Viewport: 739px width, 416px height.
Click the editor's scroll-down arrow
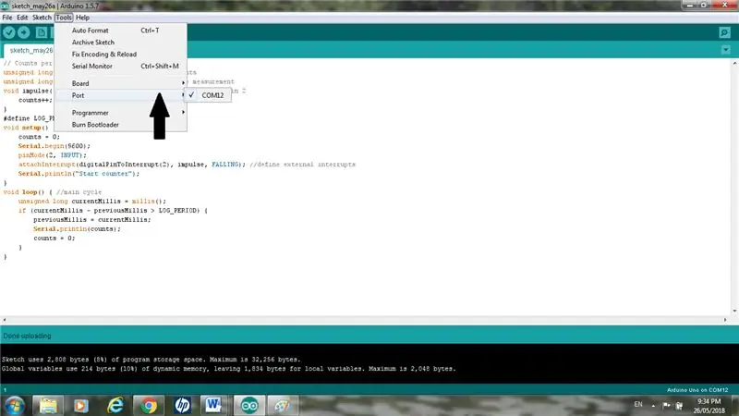coord(734,311)
